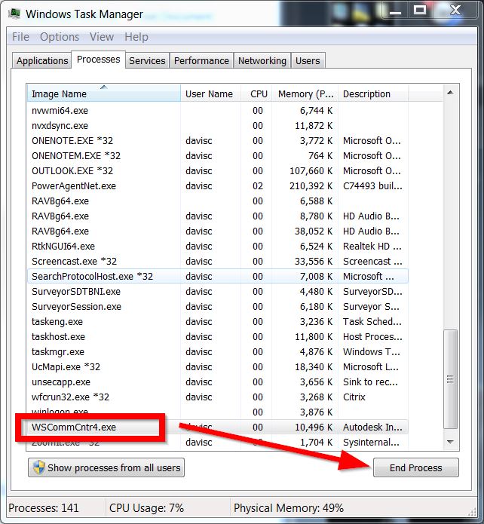Click the Task Sched... description cell
Image resolution: width=484 pixels, height=524 pixels.
[x=372, y=322]
